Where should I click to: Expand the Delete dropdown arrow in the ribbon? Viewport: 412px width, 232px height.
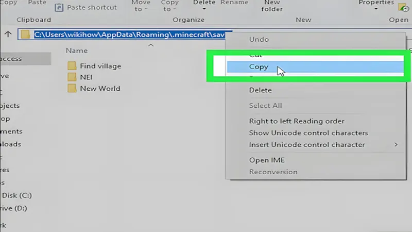[204, 9]
